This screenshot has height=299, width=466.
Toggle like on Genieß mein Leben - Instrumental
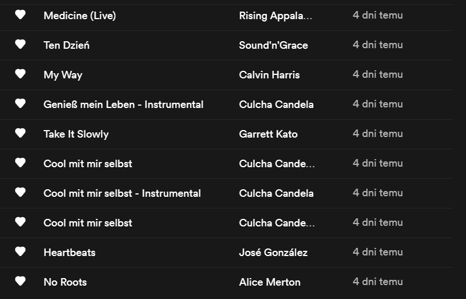(20, 104)
